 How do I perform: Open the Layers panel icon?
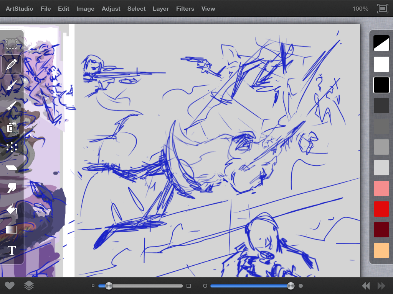click(x=29, y=286)
